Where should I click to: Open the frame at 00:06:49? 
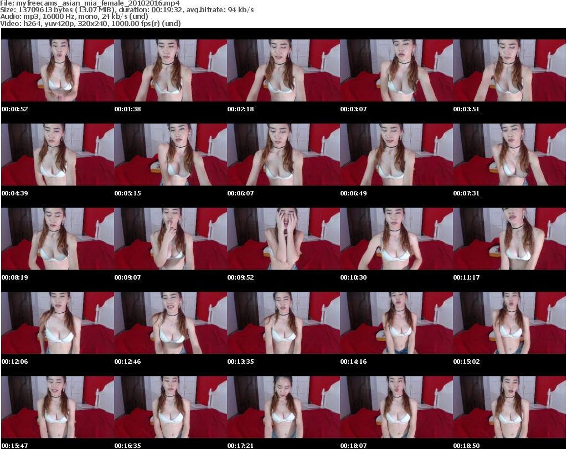(x=396, y=154)
